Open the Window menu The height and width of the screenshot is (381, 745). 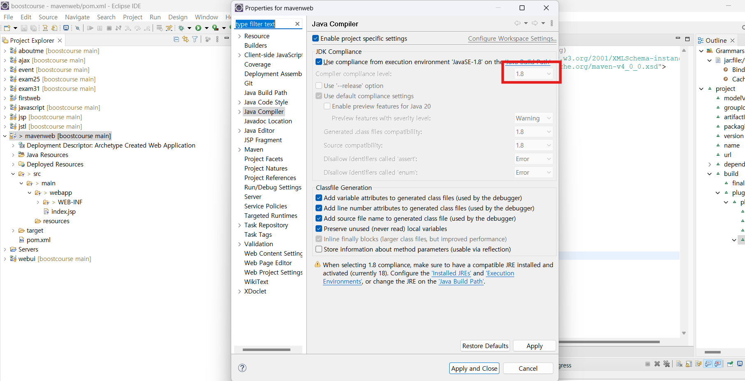point(207,17)
